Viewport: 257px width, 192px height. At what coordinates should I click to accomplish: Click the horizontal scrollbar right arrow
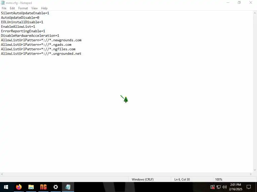click(x=251, y=174)
